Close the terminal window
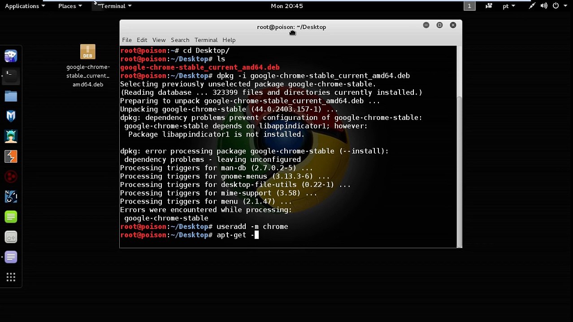This screenshot has height=322, width=573. [453, 25]
